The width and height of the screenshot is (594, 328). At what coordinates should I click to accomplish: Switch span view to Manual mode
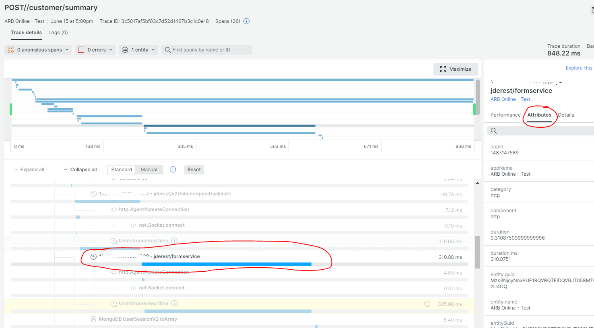point(149,170)
